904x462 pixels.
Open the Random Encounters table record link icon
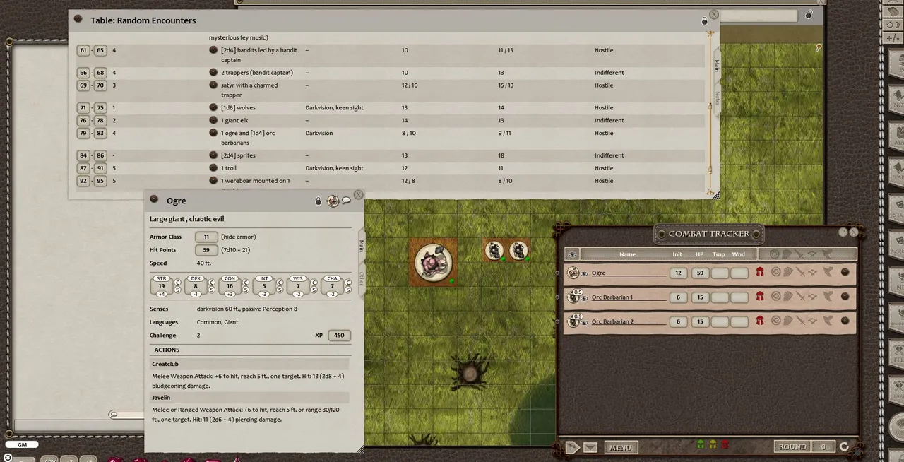coord(78,19)
